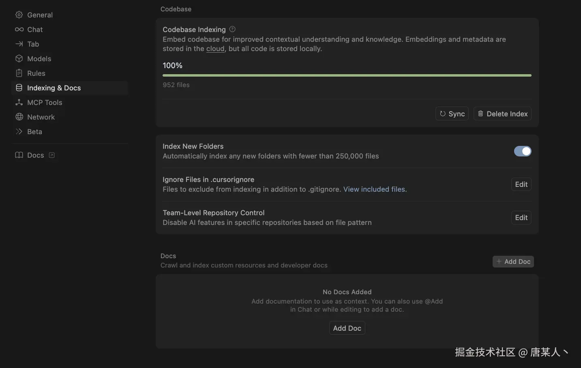The image size is (581, 368).
Task: Navigate to Network settings
Action: point(70,117)
